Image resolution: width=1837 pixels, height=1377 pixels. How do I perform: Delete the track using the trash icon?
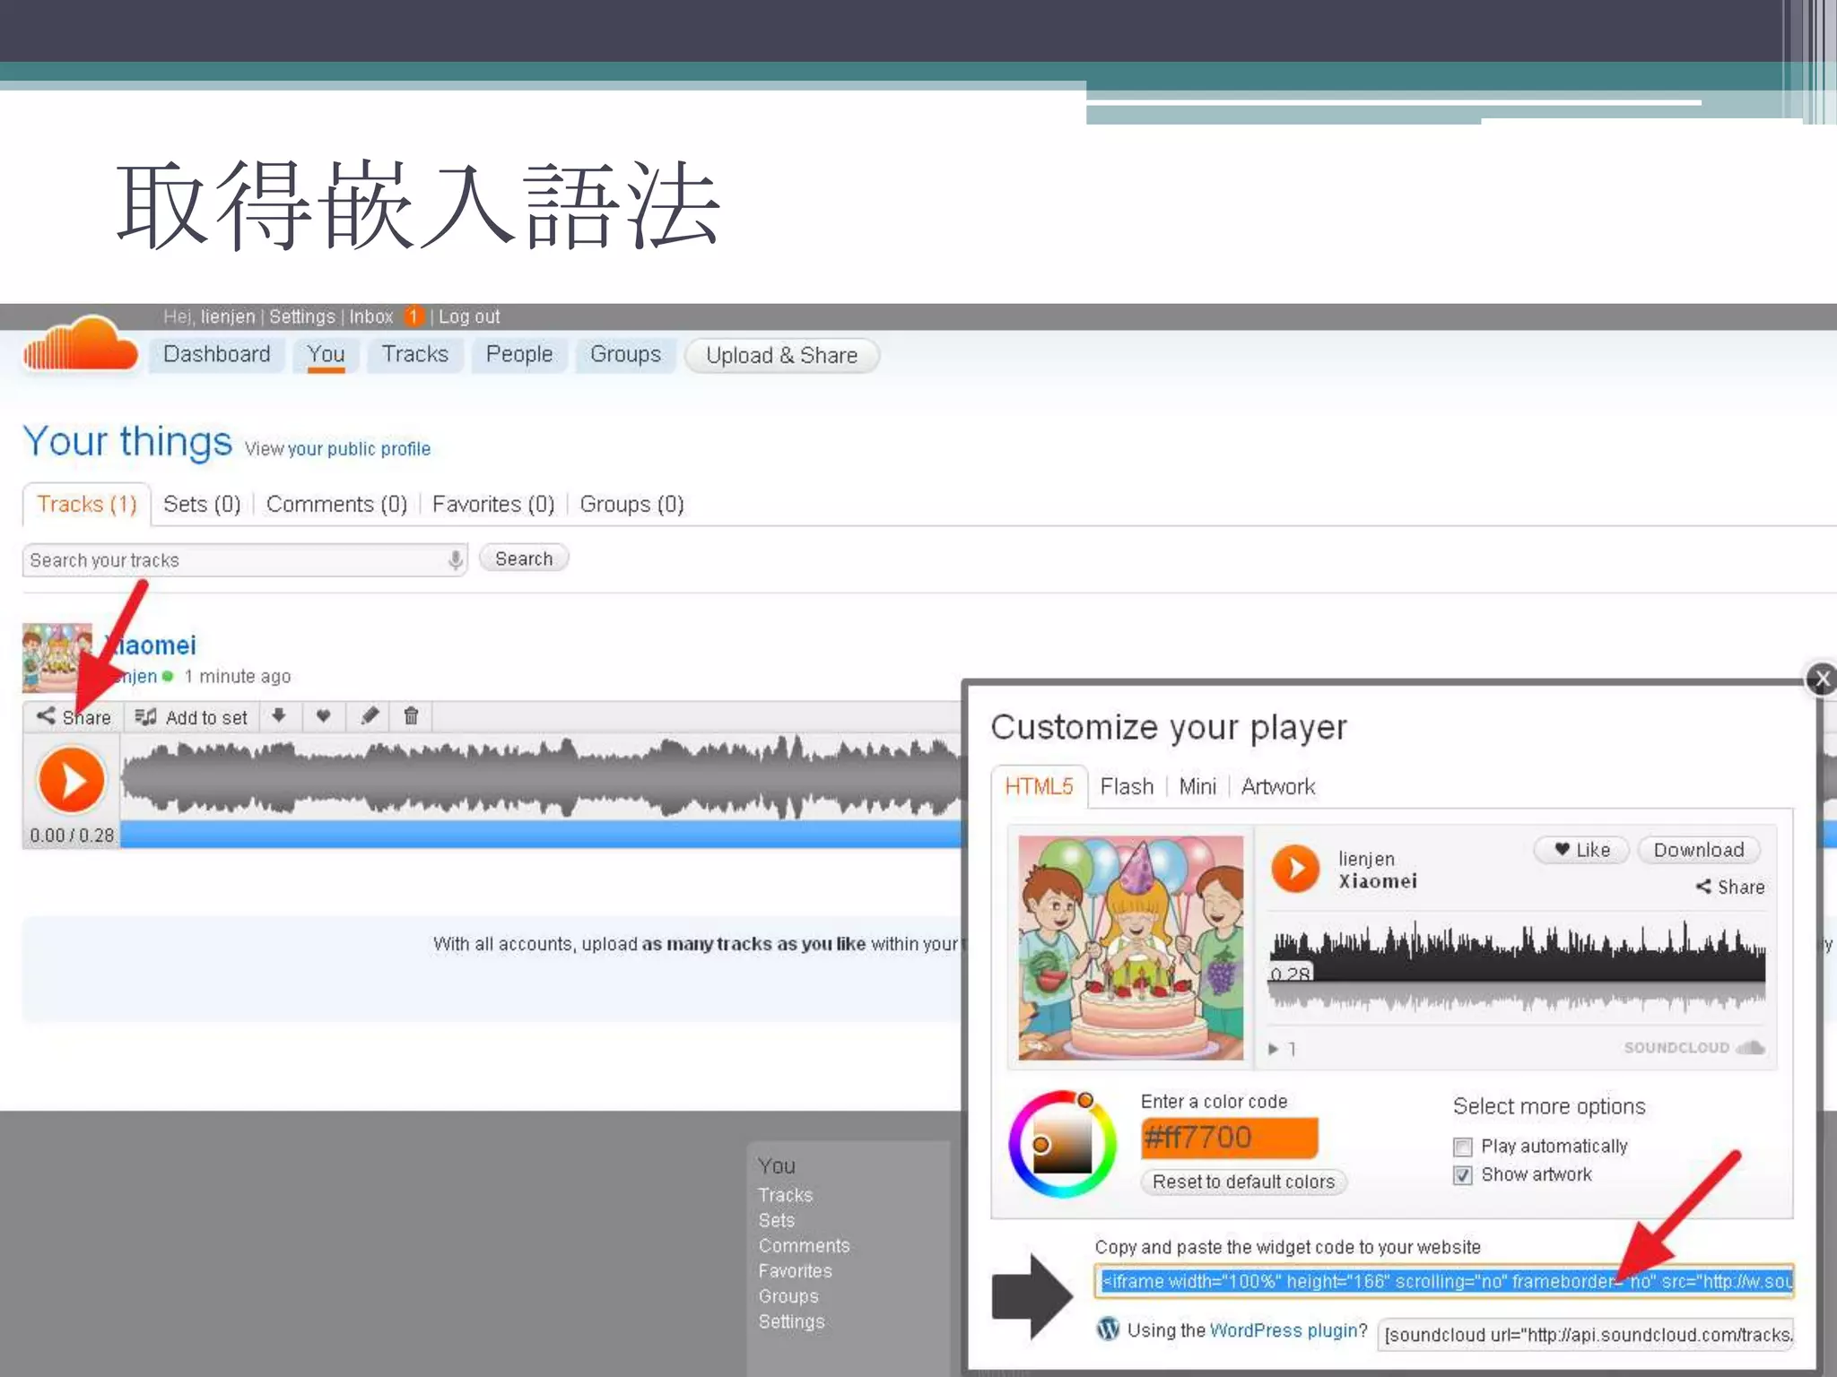point(411,716)
